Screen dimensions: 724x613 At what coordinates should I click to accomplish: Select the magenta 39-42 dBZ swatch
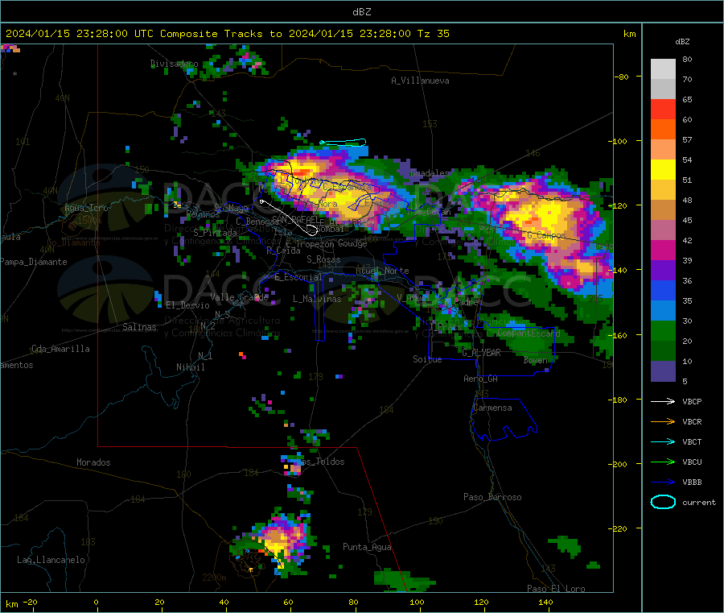coord(663,250)
